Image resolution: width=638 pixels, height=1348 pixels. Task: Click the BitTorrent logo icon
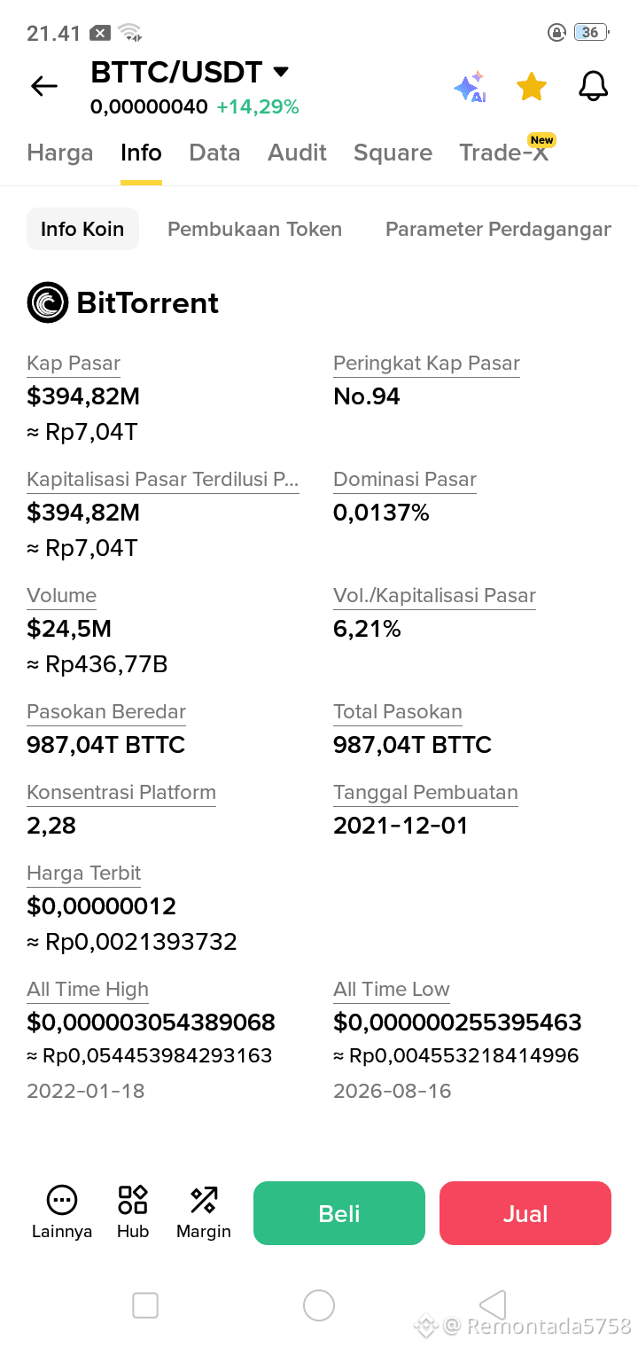point(48,302)
